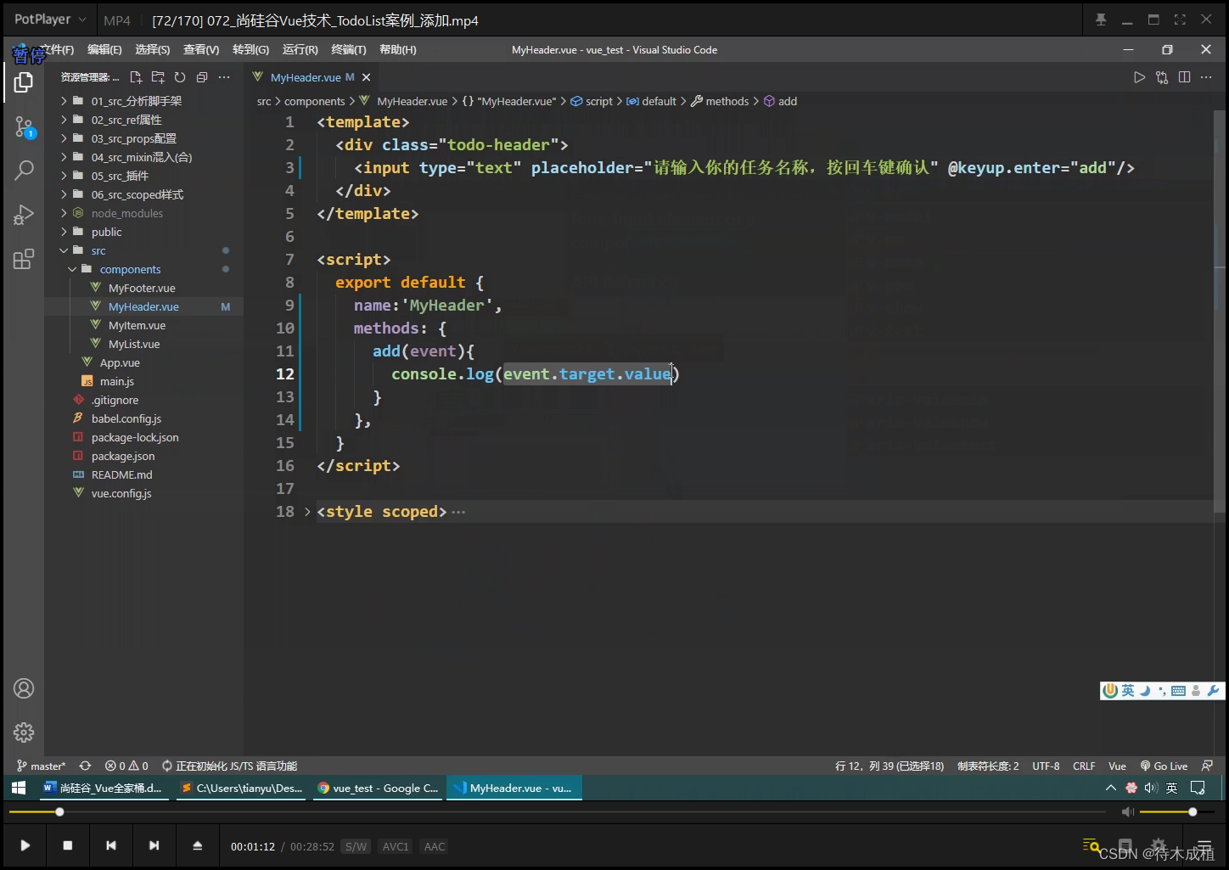Screen dimensions: 1229x870
Task: Open the Search view icon
Action: pos(24,170)
